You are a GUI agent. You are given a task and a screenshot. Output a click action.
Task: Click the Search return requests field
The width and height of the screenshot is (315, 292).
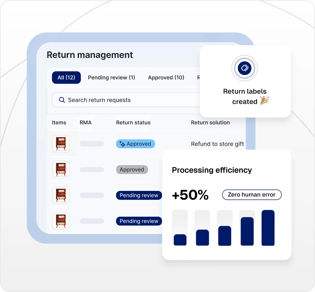click(x=126, y=100)
